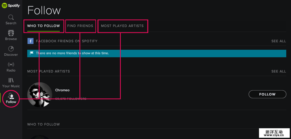The width and height of the screenshot is (291, 139).
Task: Open the Most Played Artists tab
Action: click(x=122, y=26)
